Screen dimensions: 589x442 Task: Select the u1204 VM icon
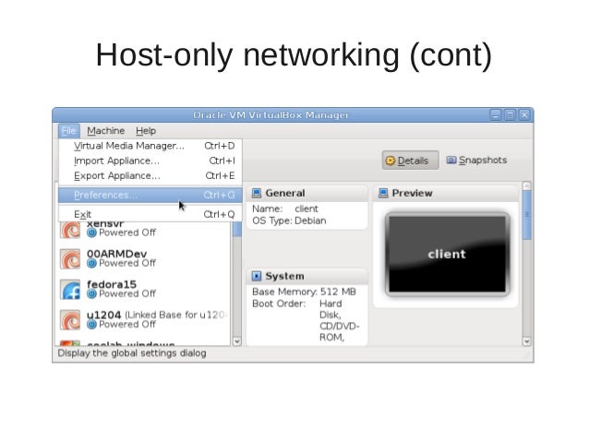pos(70,319)
